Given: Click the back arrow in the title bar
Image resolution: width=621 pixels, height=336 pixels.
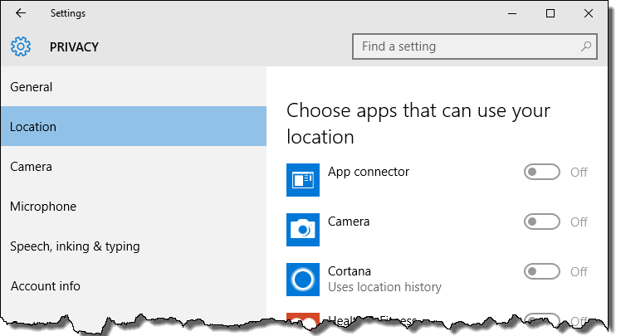Looking at the screenshot, I should [x=21, y=13].
